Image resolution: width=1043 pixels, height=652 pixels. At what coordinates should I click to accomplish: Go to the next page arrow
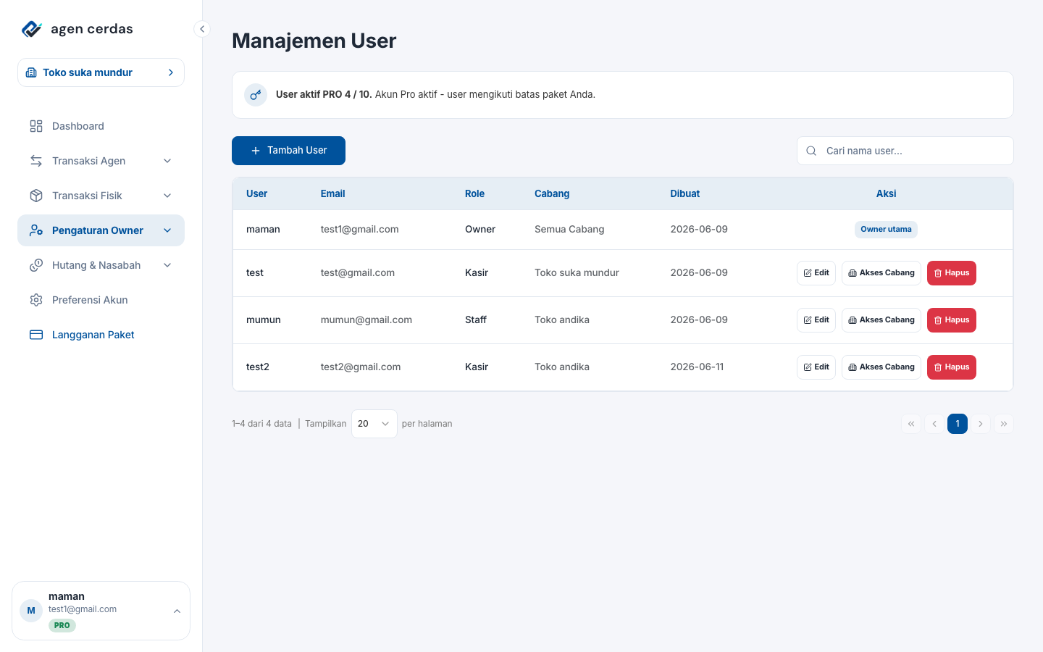pos(981,424)
